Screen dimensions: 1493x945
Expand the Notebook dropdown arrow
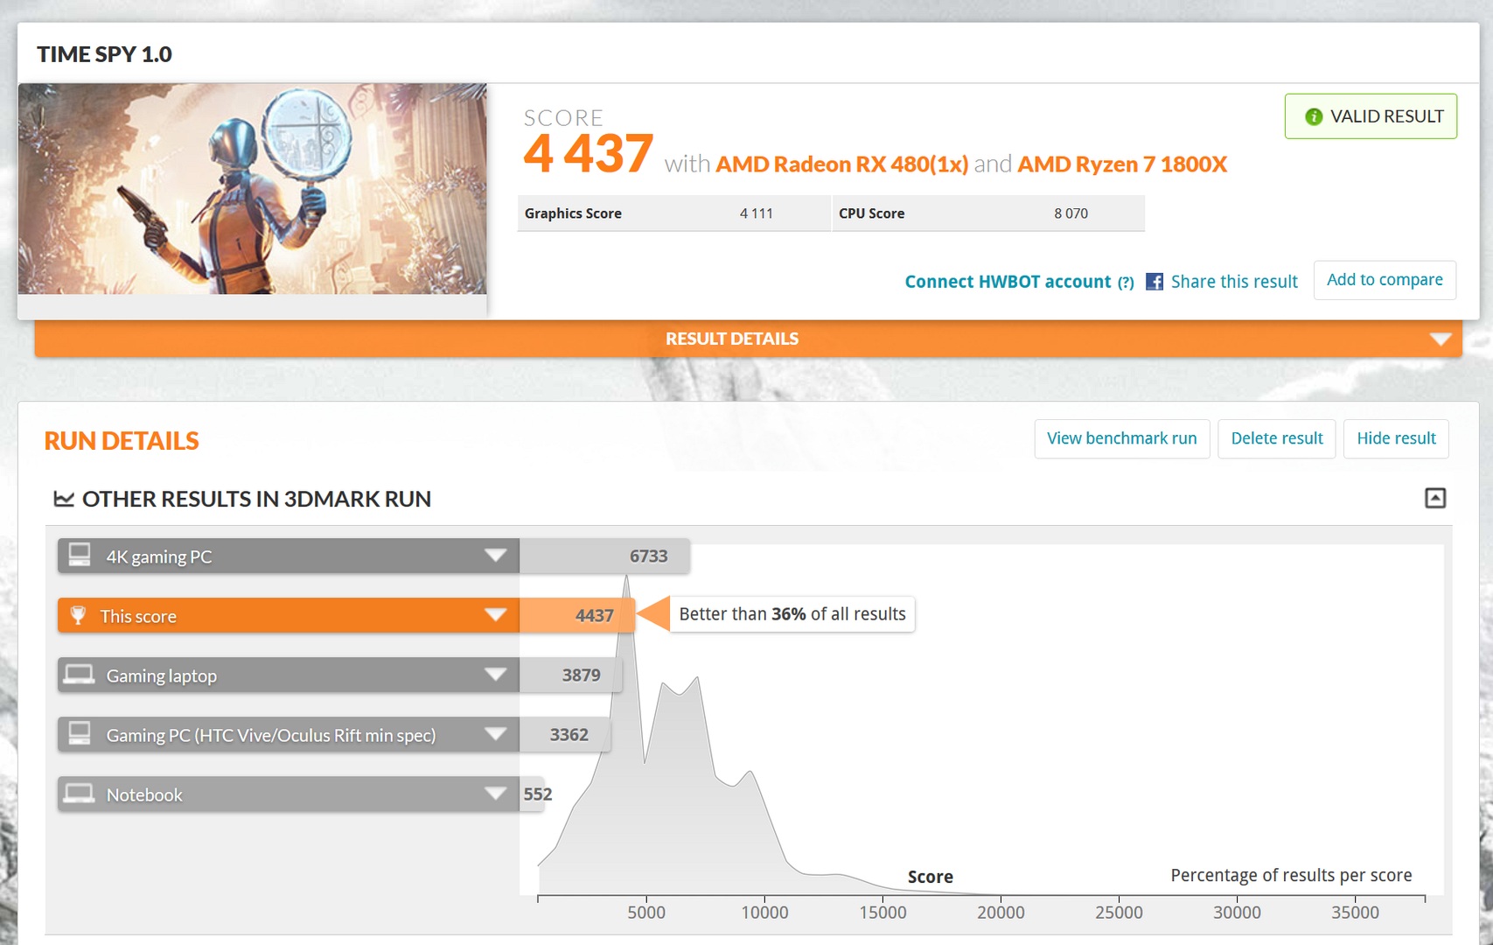496,794
